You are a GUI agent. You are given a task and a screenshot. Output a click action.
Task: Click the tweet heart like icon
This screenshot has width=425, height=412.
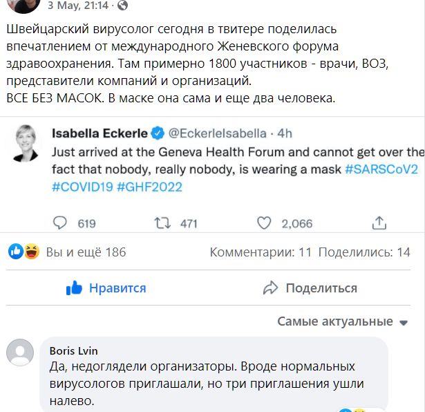(x=264, y=223)
